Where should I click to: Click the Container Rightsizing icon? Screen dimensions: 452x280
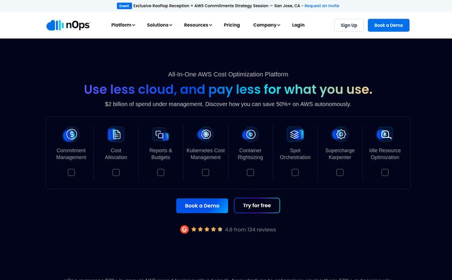click(x=250, y=134)
